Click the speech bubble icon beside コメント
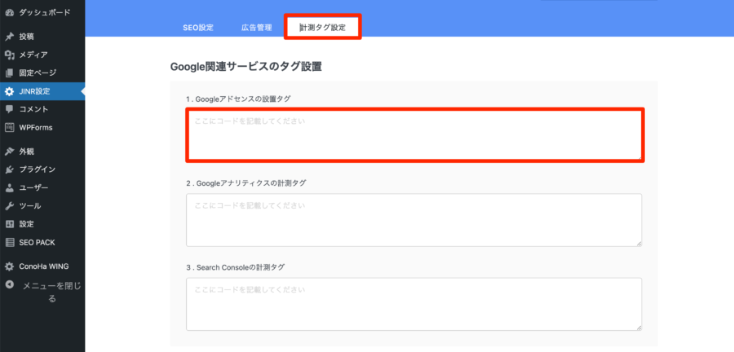 tap(9, 109)
